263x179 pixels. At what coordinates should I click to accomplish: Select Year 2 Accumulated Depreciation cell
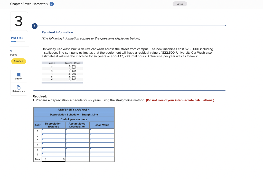tap(77, 136)
